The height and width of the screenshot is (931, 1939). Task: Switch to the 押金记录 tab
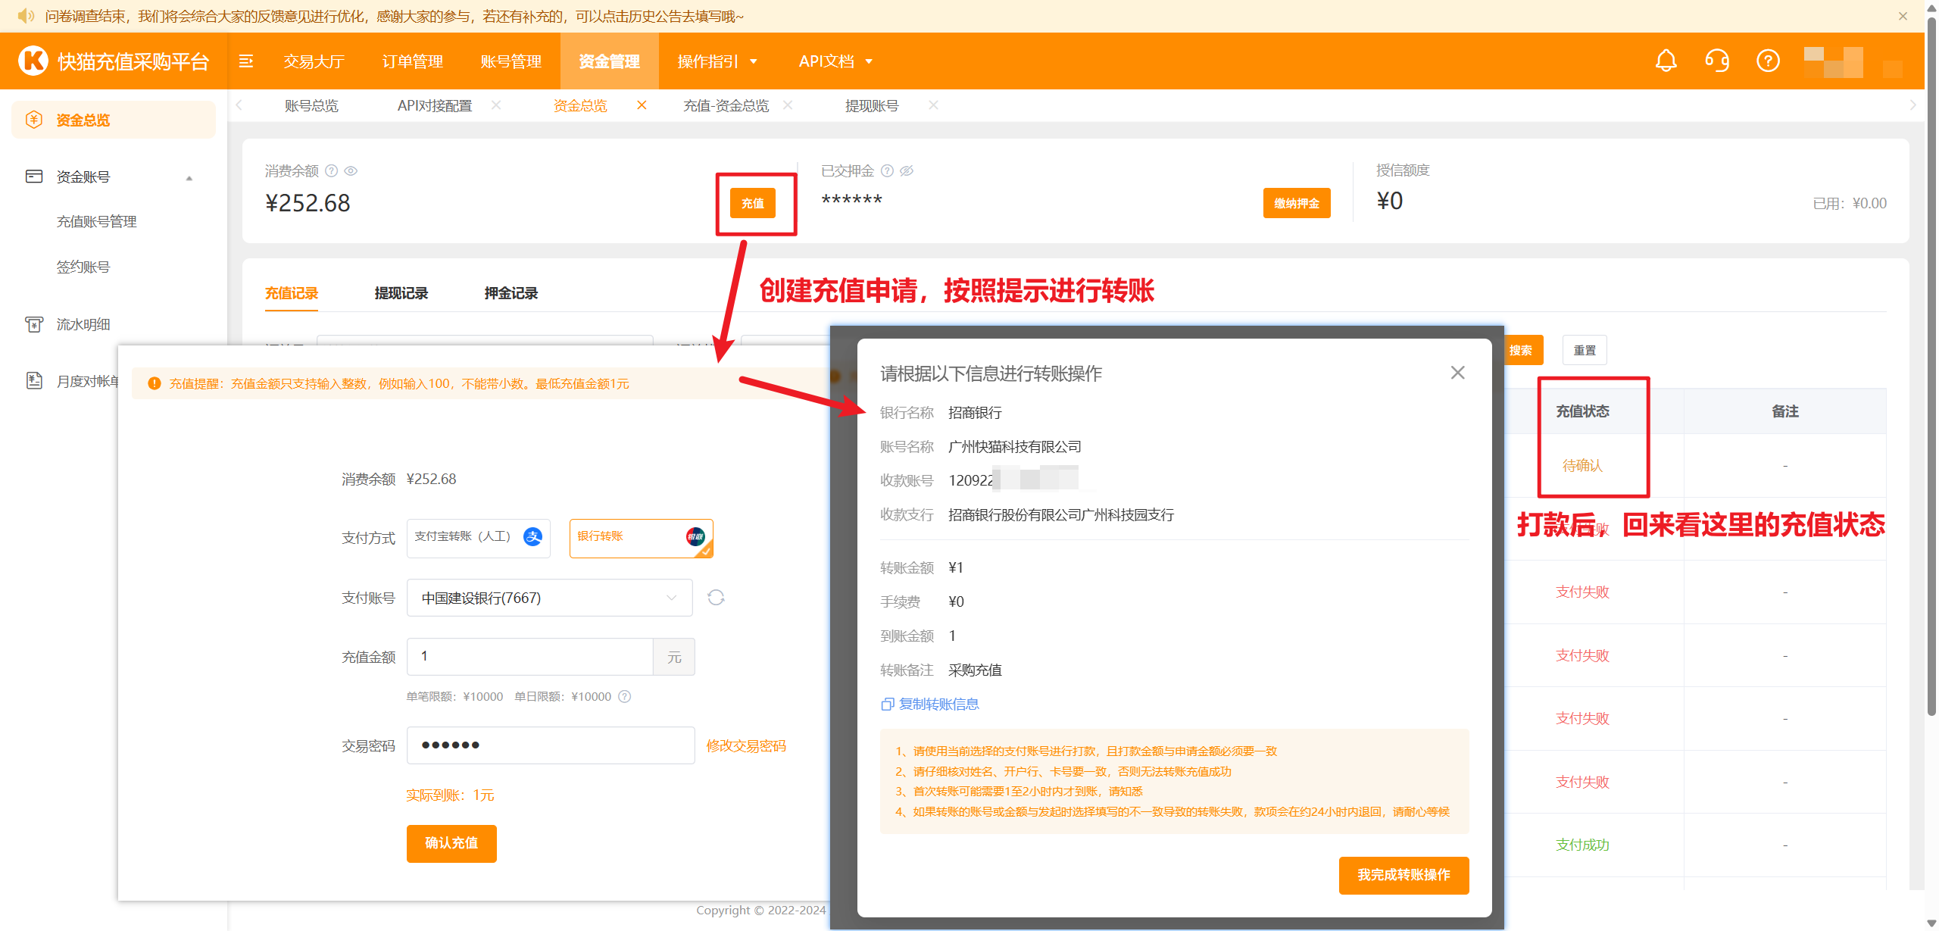pos(511,293)
